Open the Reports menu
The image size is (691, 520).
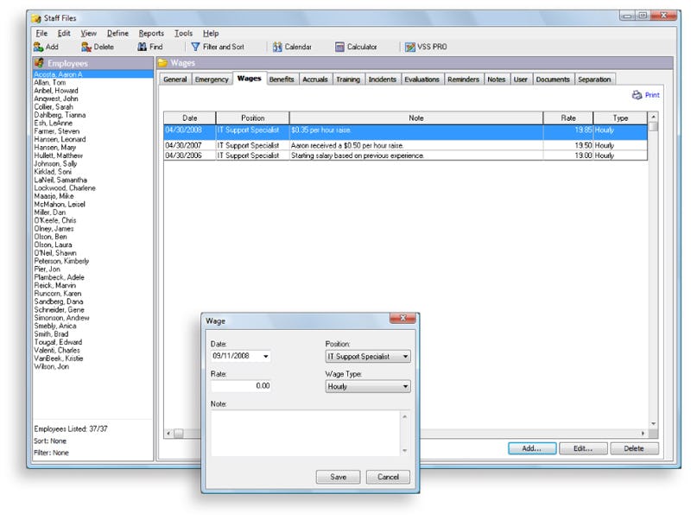tap(152, 33)
